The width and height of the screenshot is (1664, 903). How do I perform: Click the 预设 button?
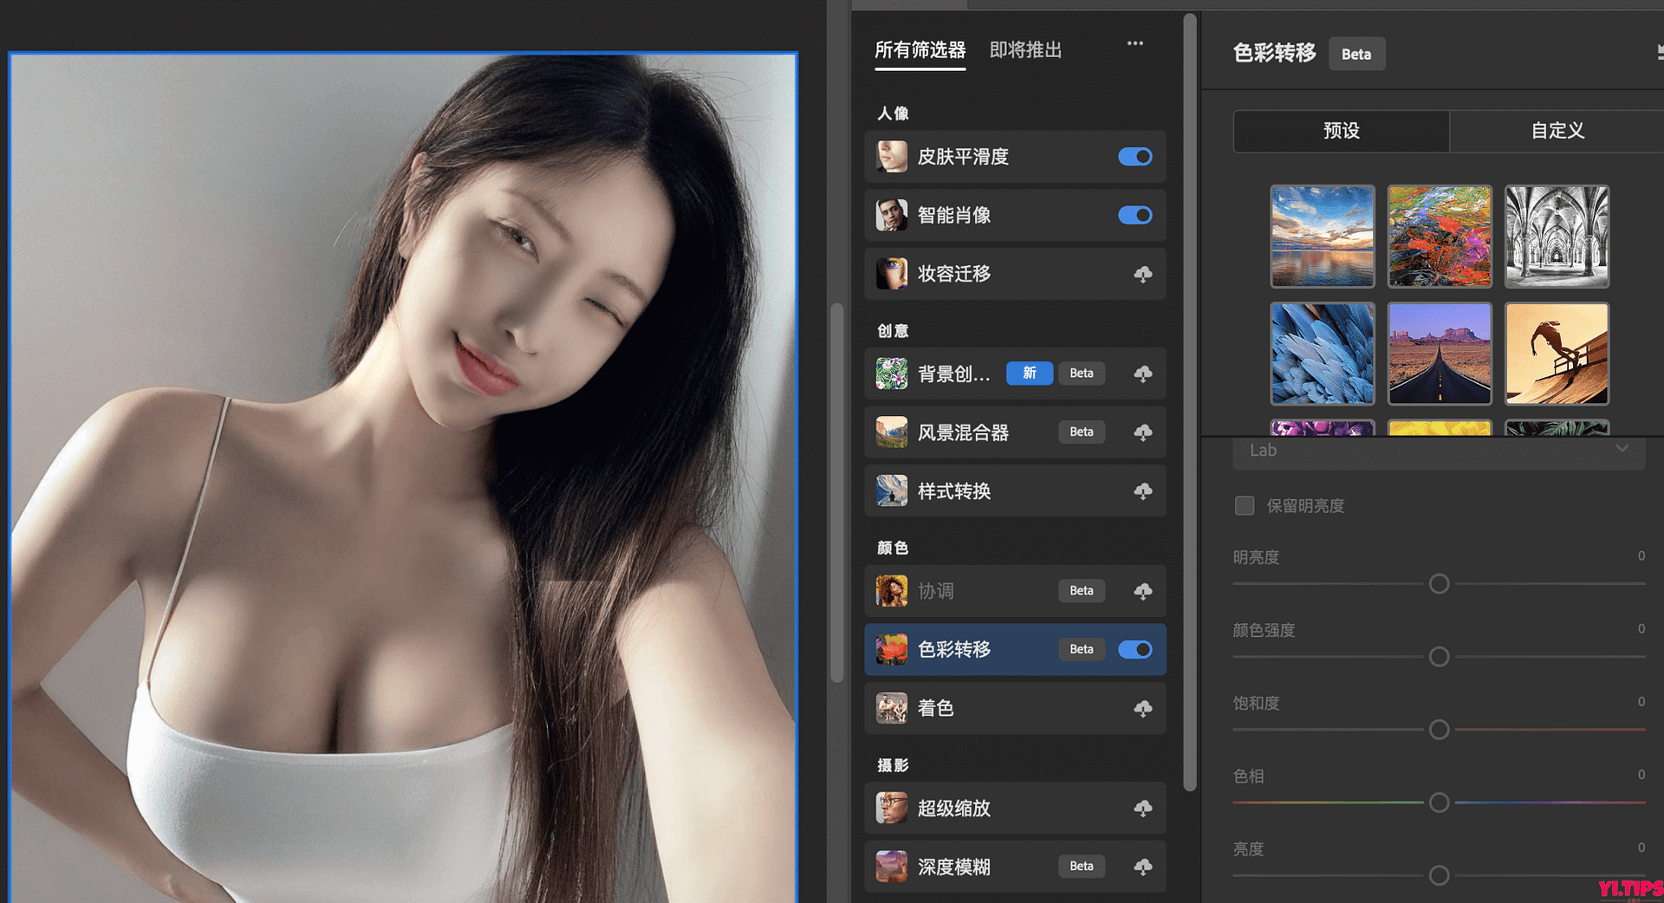[1340, 131]
